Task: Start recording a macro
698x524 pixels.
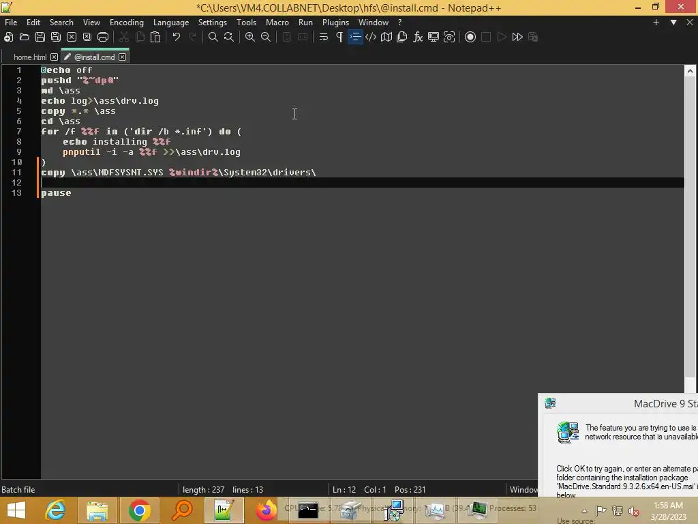Action: pos(470,37)
